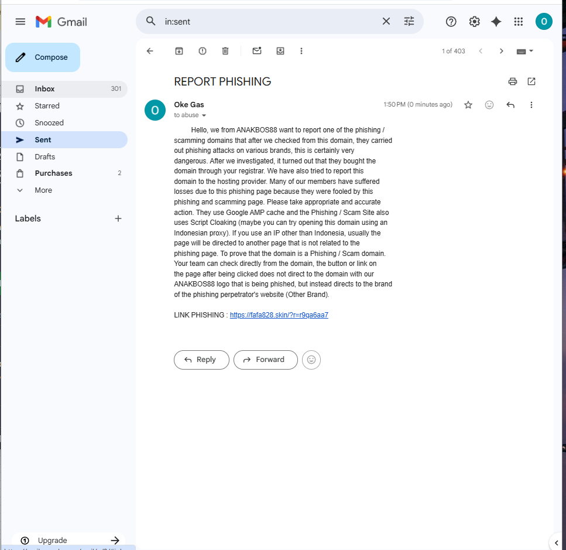Delete this email with the trash icon

[x=225, y=51]
